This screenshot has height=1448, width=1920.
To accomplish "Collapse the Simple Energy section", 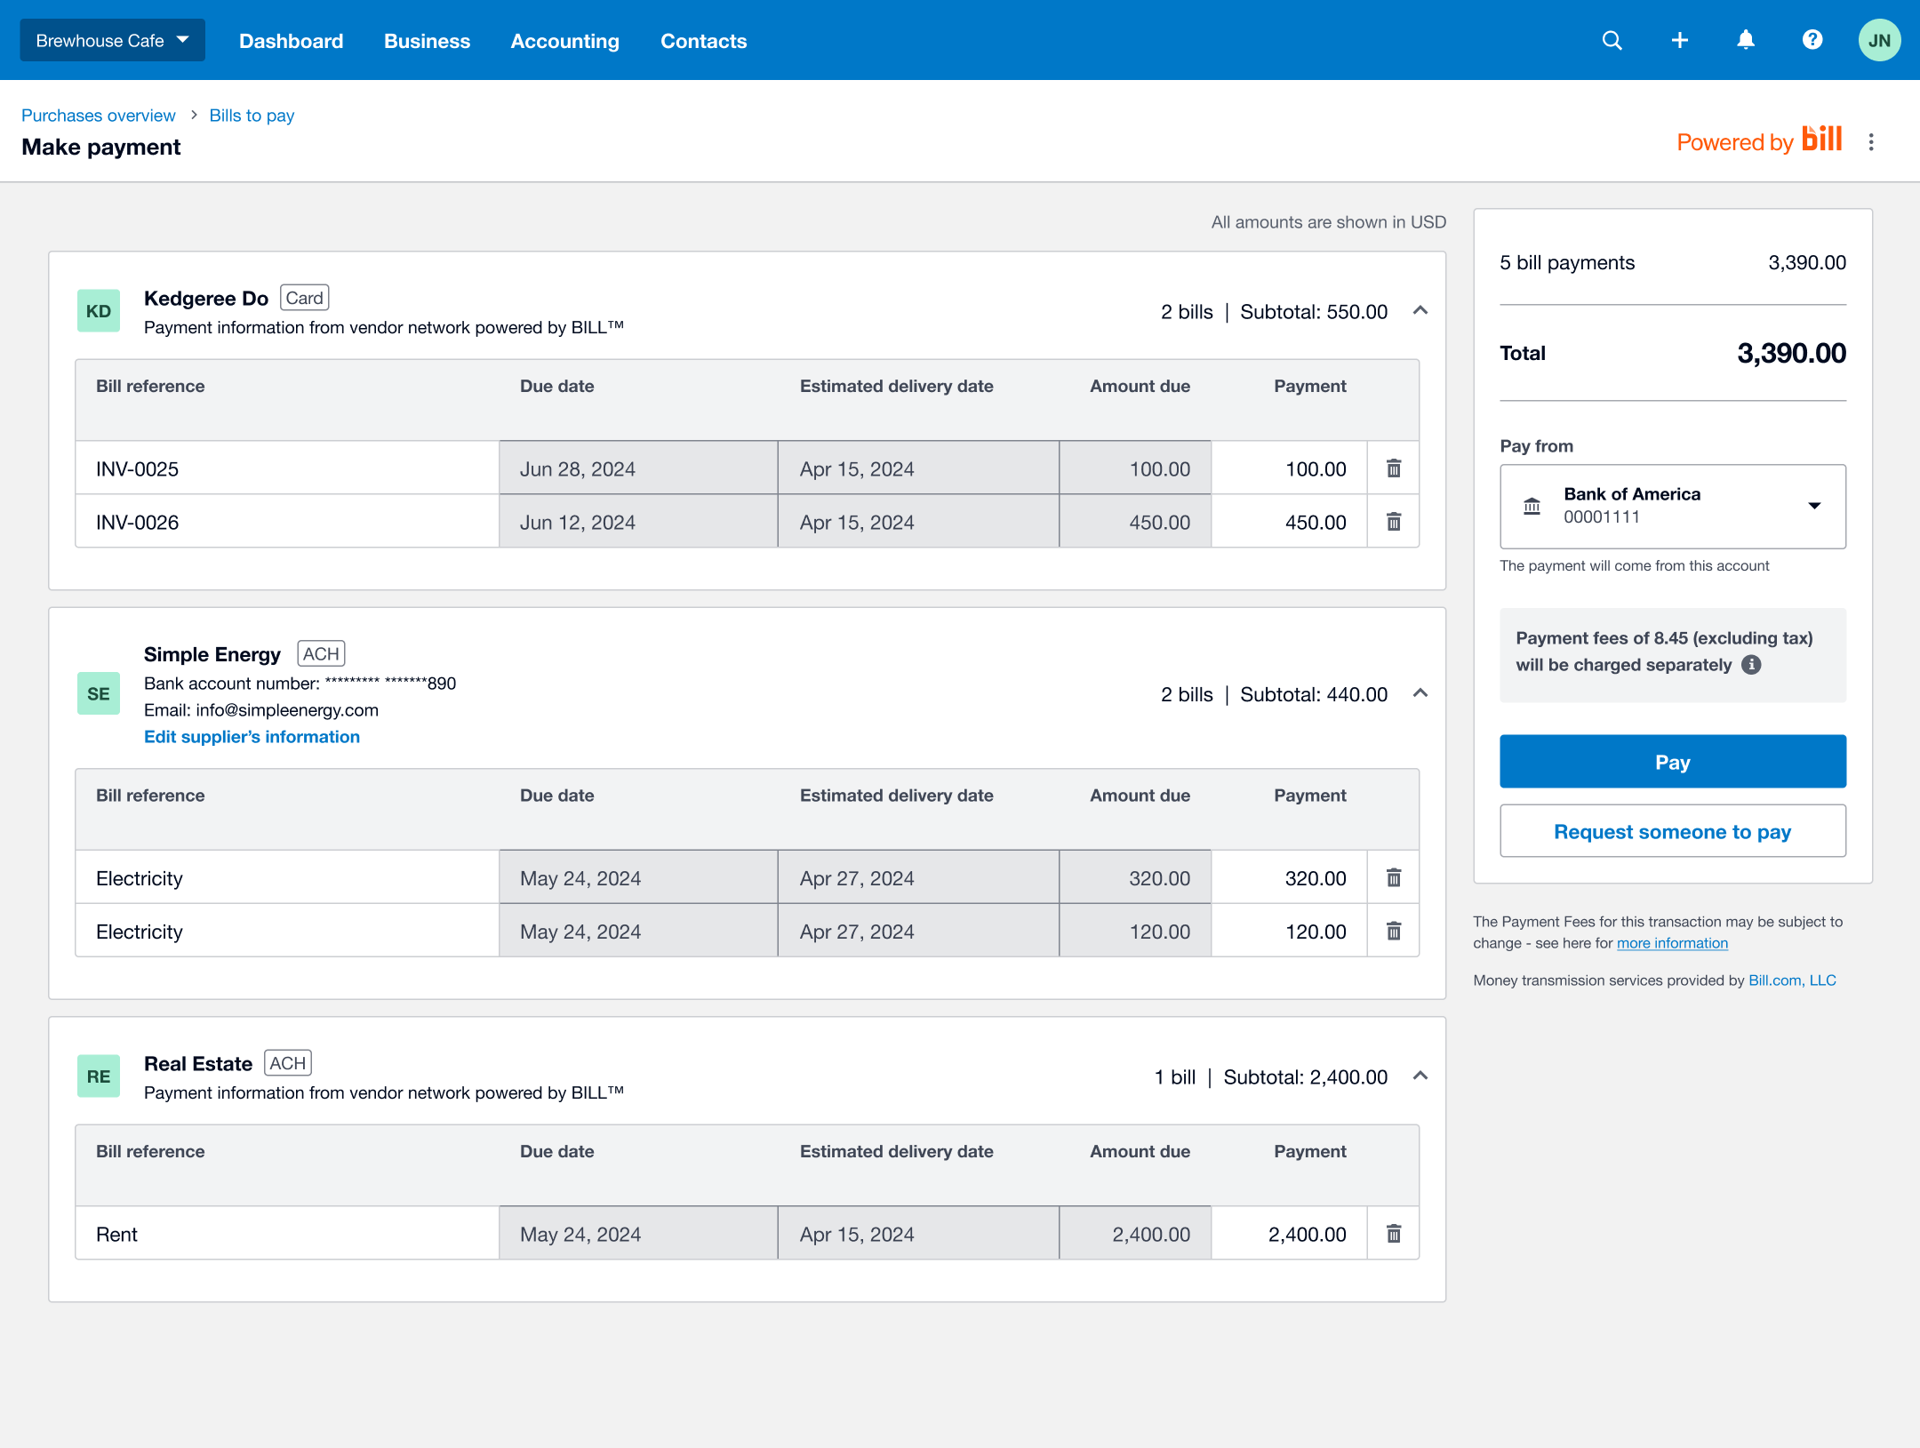I will 1420,693.
